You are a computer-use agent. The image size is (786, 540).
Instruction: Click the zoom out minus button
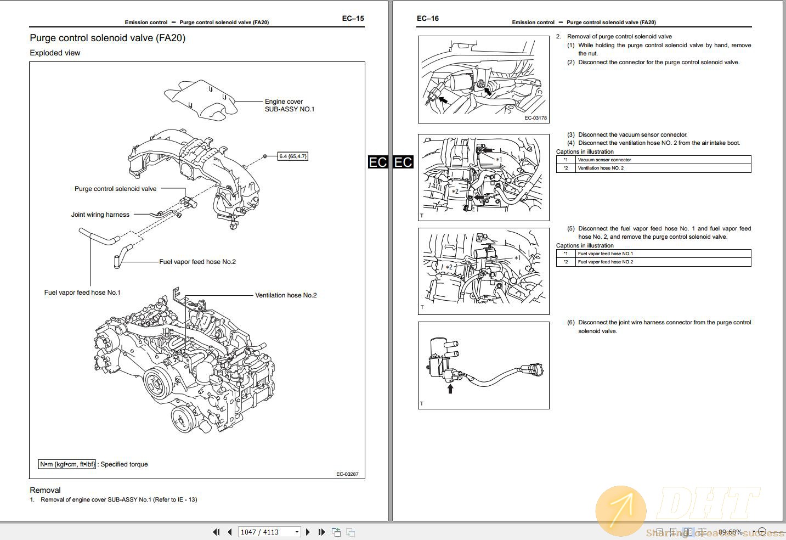pos(762,532)
